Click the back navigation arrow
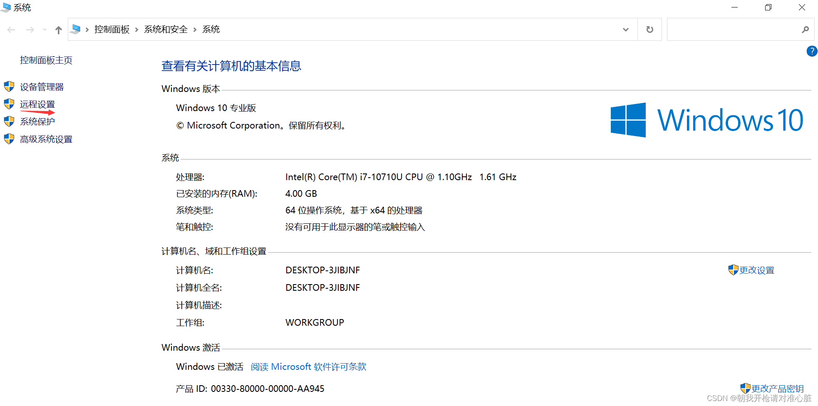This screenshot has width=818, height=406. click(x=11, y=30)
